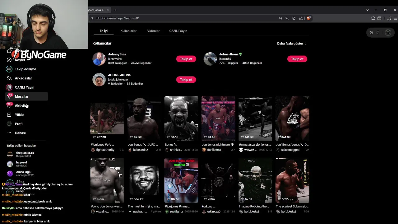Click Daha fazla göster link
This screenshot has height=224, width=398.
point(292,44)
